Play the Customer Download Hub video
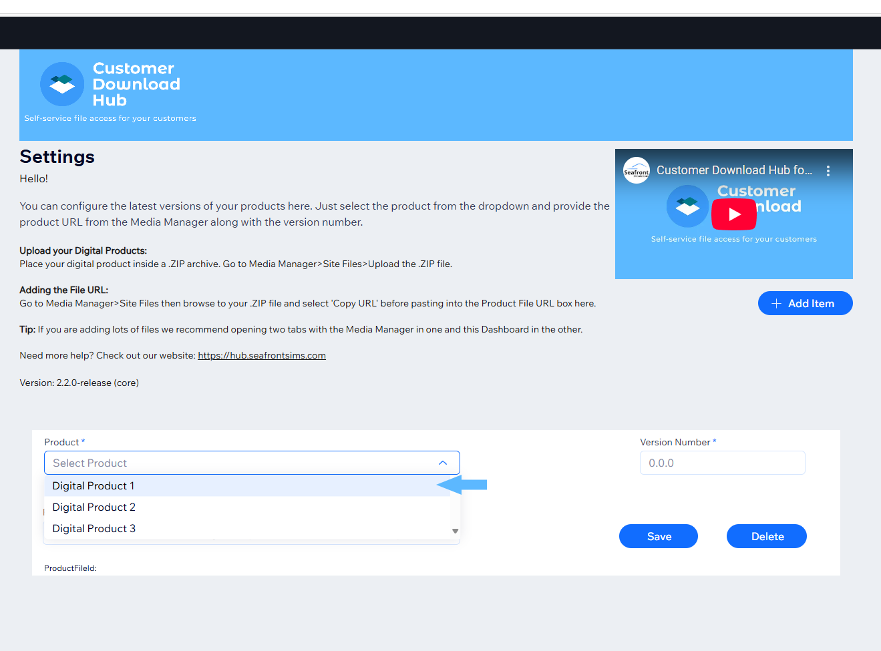Viewport: 881px width, 651px height. click(x=733, y=214)
